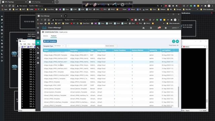Open a new tab in vManage browser
The width and height of the screenshot is (215, 121).
coord(66,16)
